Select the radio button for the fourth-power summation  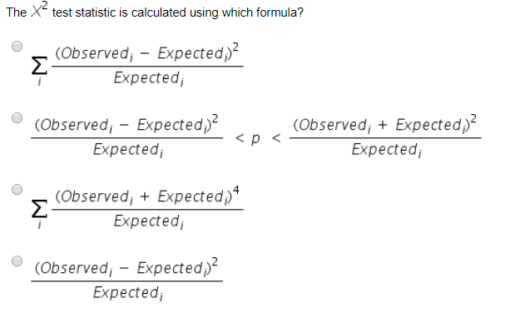17,189
